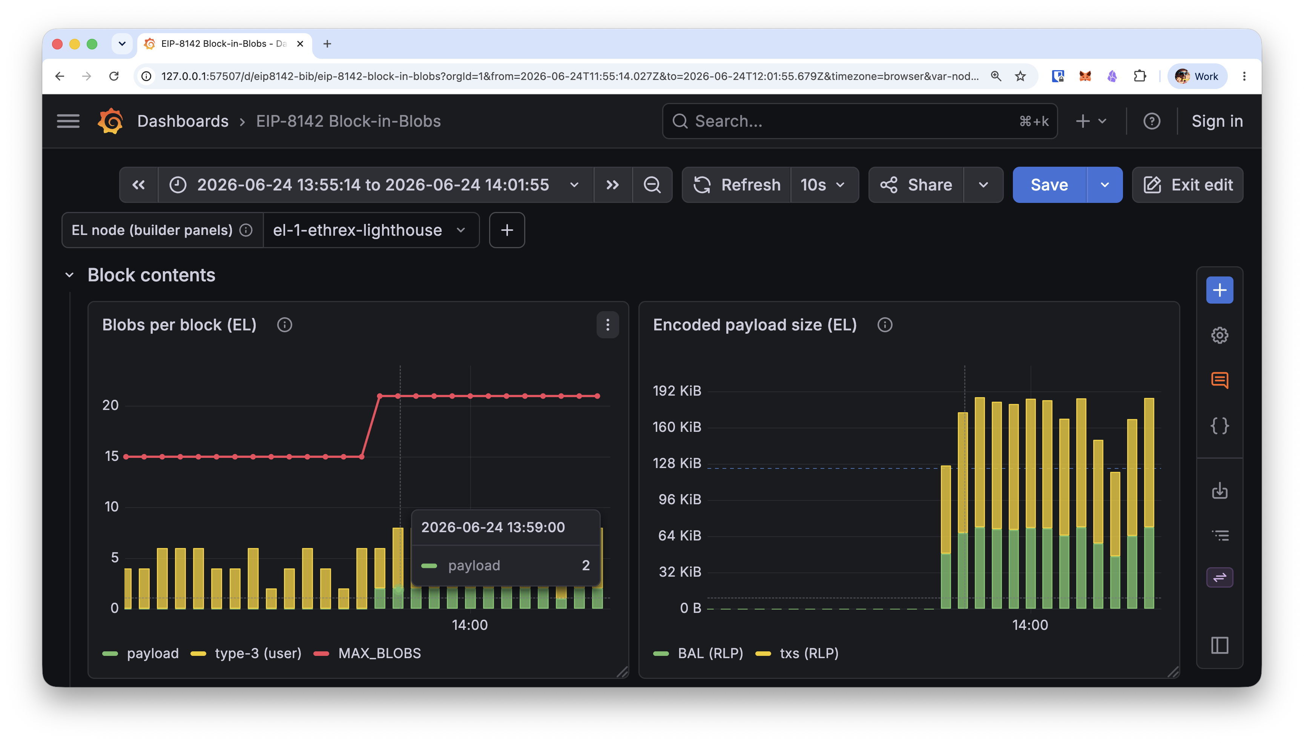Click the txs (RLP) yellow color swatch
Viewport: 1304px width, 743px height.
coord(763,654)
